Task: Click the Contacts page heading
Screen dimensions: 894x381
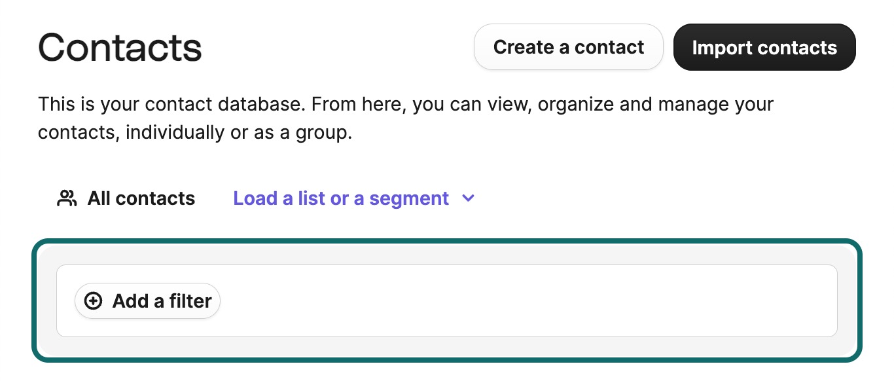Action: pyautogui.click(x=120, y=46)
